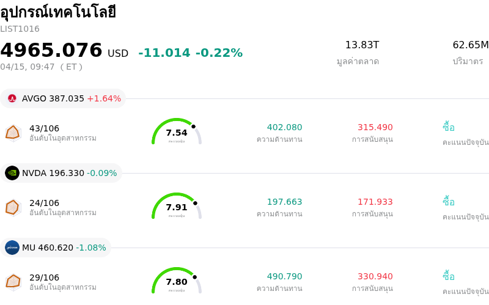
Task: Click the ซื้อ rating for AVGO
Action: pyautogui.click(x=449, y=127)
